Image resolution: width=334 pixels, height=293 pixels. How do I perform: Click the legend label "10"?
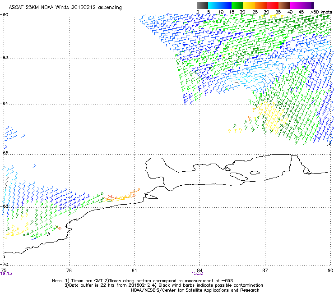click(221, 12)
